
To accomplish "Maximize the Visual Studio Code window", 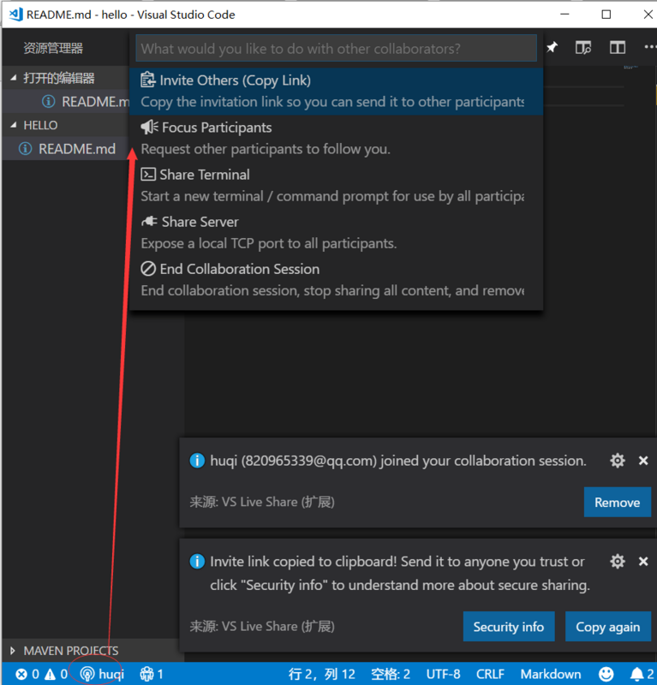I will (606, 15).
